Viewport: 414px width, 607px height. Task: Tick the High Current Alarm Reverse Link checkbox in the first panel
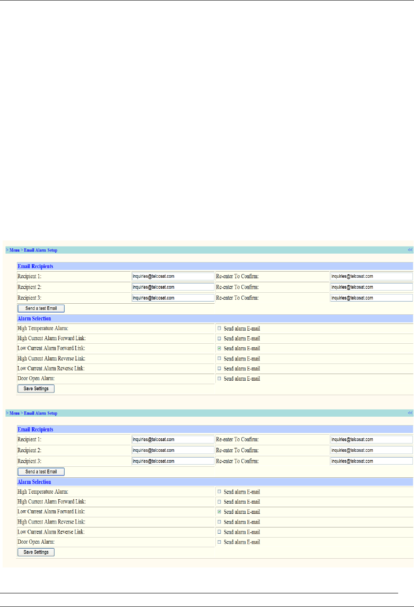point(219,358)
